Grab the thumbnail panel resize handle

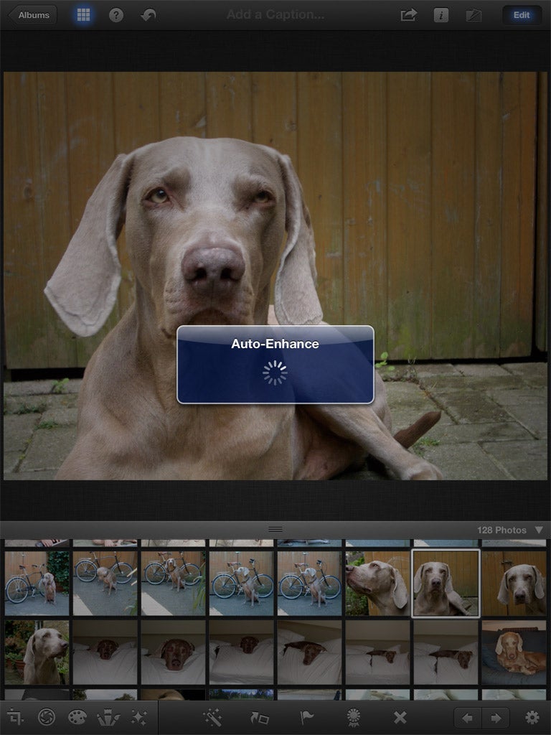point(275,529)
